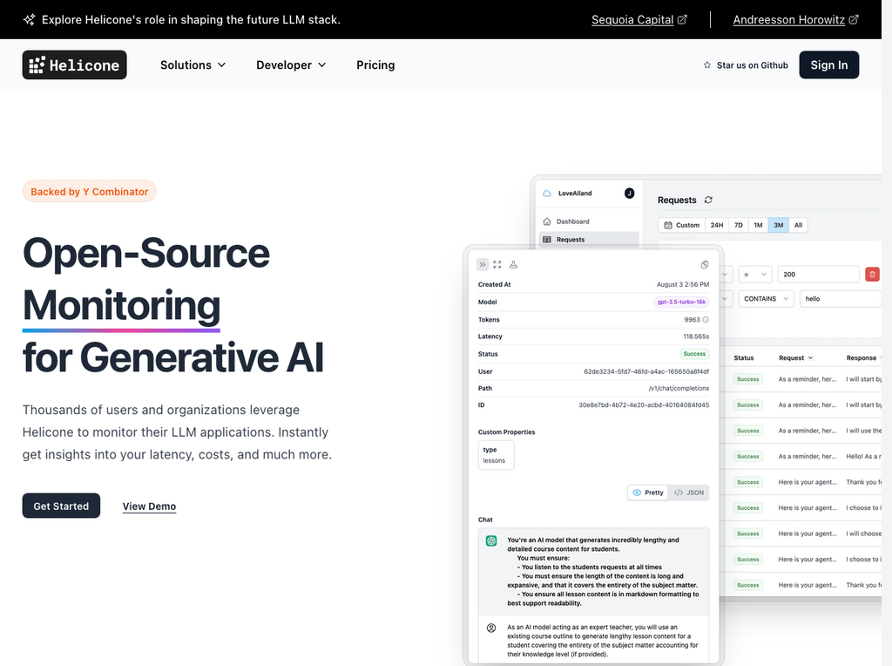The width and height of the screenshot is (892, 666).
Task: Click the J user avatar
Action: 629,194
